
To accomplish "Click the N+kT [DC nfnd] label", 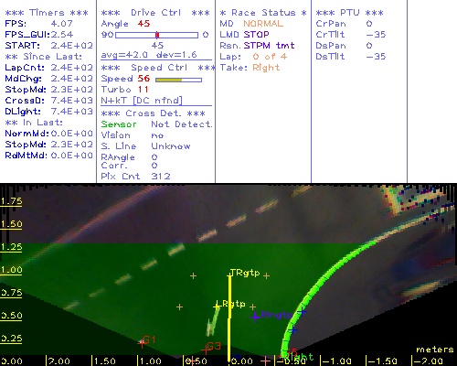I will (x=142, y=101).
